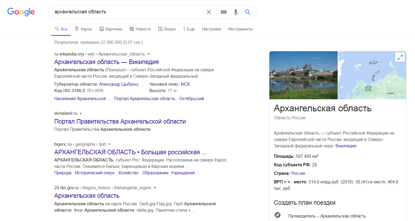Open the Природа sublink
Viewport: 415px width, 221px height.
point(63,173)
